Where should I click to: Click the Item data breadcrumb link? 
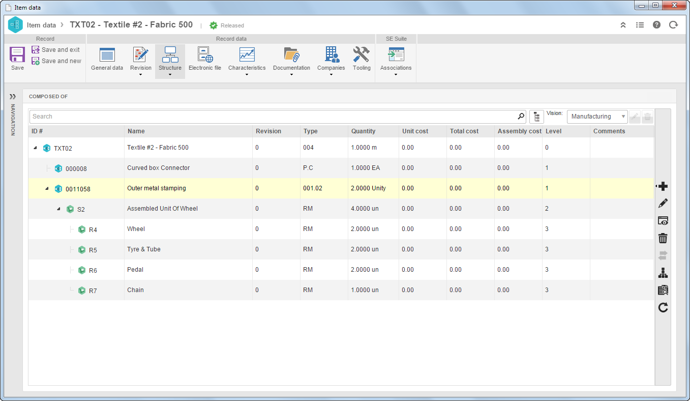click(41, 25)
